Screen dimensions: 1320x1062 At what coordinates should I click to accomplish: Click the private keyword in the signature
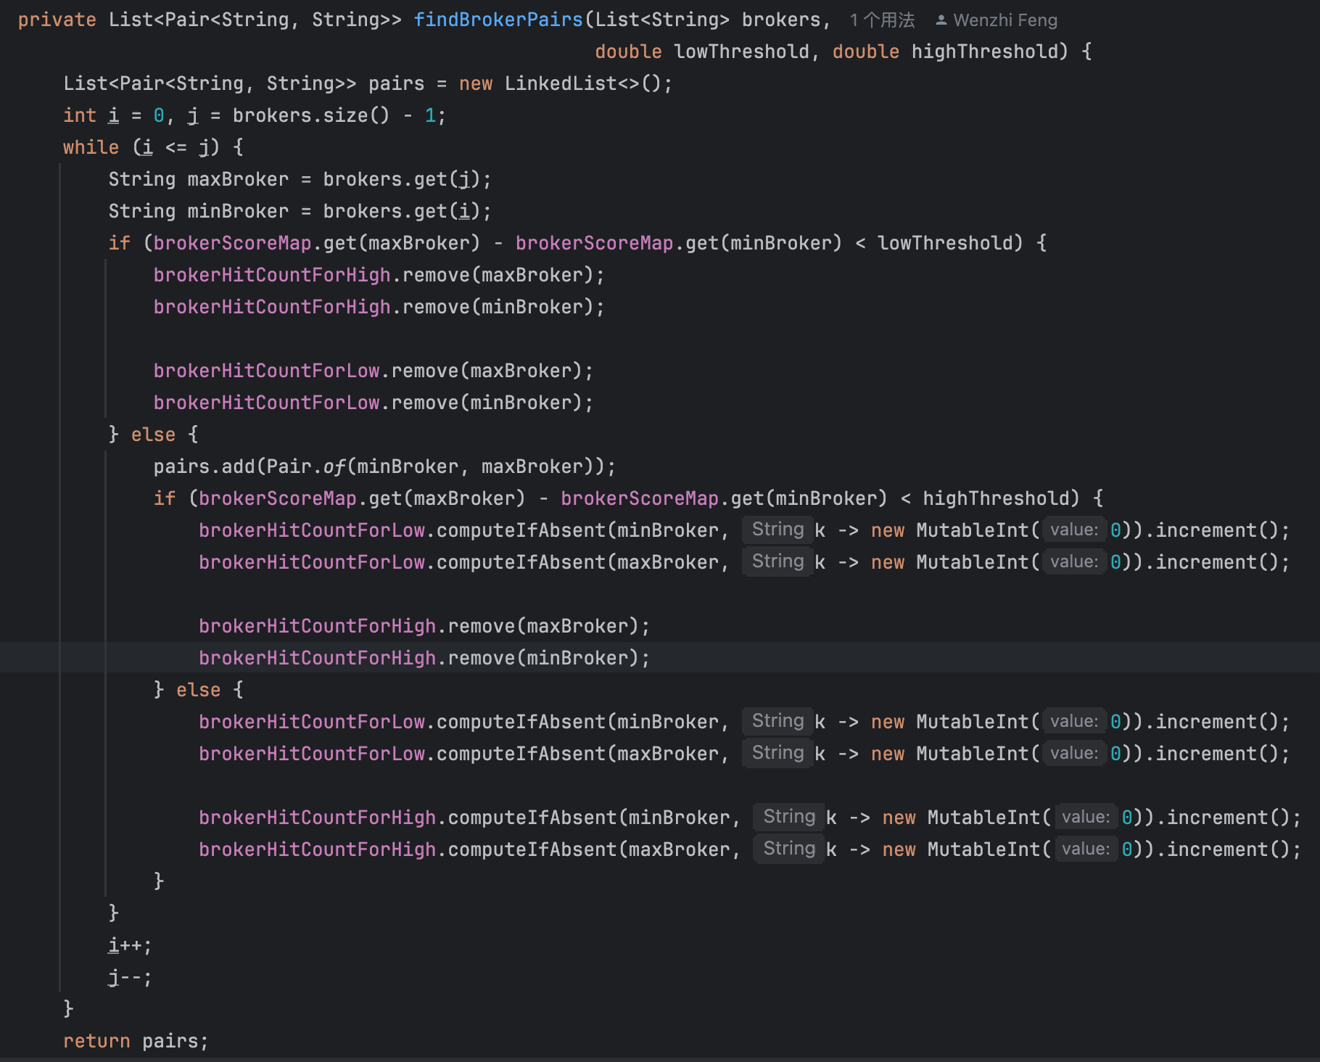pos(57,20)
